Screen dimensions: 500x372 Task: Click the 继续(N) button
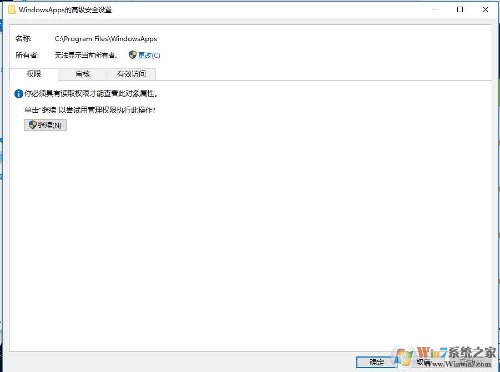46,125
